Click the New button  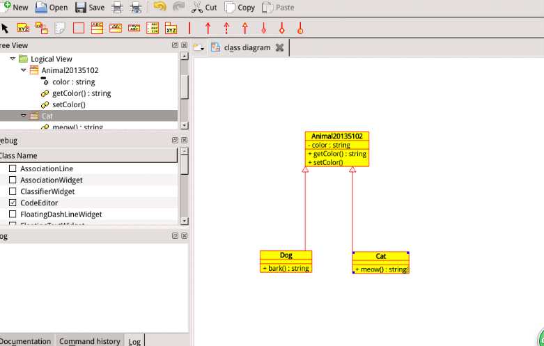(15, 7)
